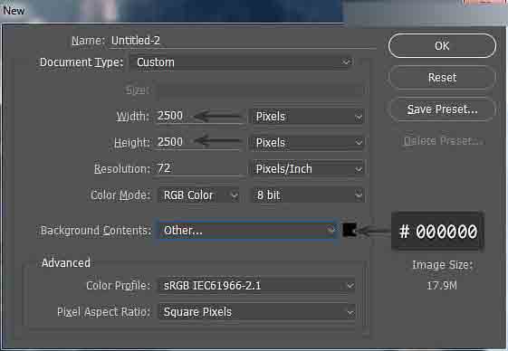Open the Height units Pixels dropdown
This screenshot has height=351, width=508.
(x=308, y=142)
